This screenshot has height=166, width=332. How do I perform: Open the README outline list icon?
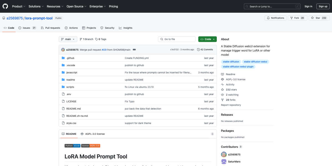(212, 134)
